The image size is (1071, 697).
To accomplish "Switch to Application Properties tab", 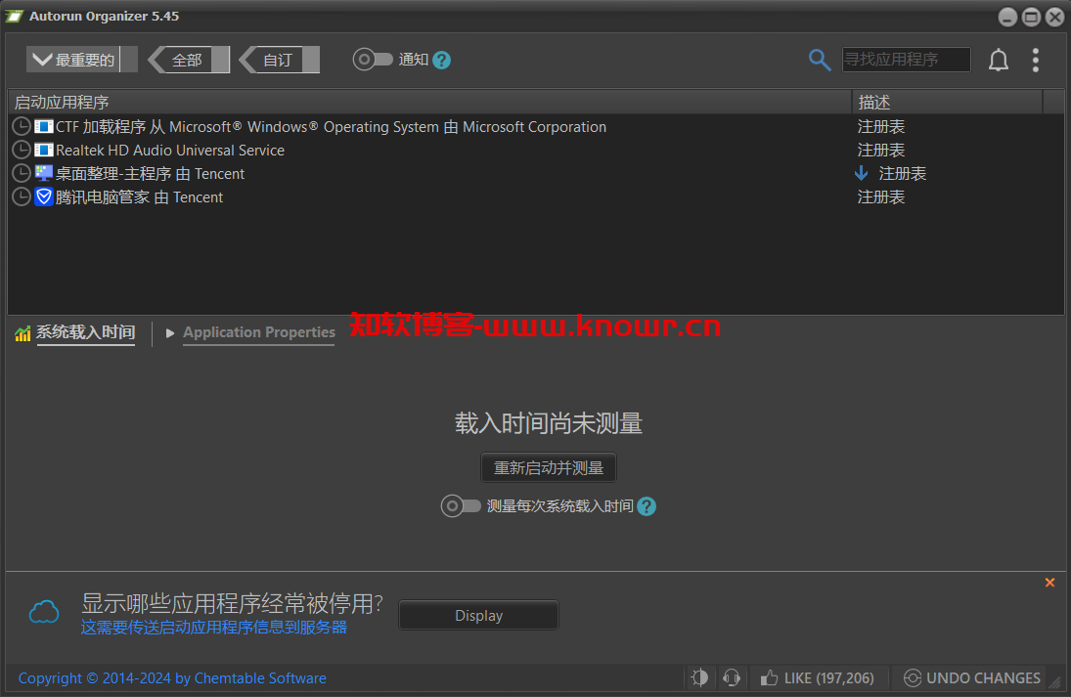I will click(259, 332).
